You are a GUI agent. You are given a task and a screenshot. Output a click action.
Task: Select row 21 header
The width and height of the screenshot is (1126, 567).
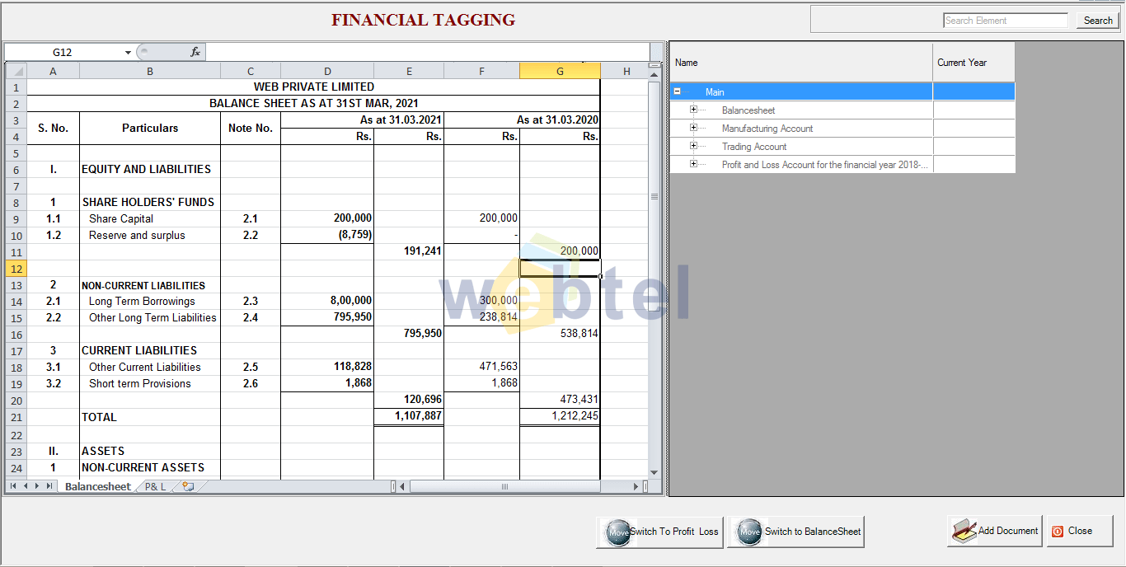pyautogui.click(x=16, y=417)
